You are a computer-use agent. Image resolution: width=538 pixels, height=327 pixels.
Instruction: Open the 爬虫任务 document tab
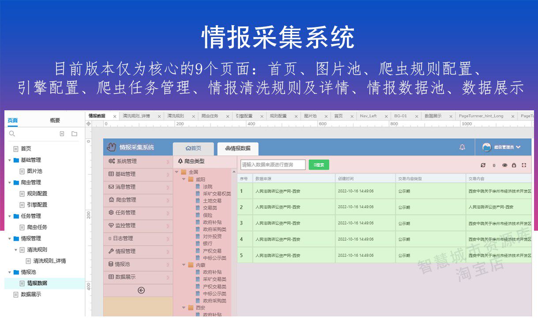(210, 116)
